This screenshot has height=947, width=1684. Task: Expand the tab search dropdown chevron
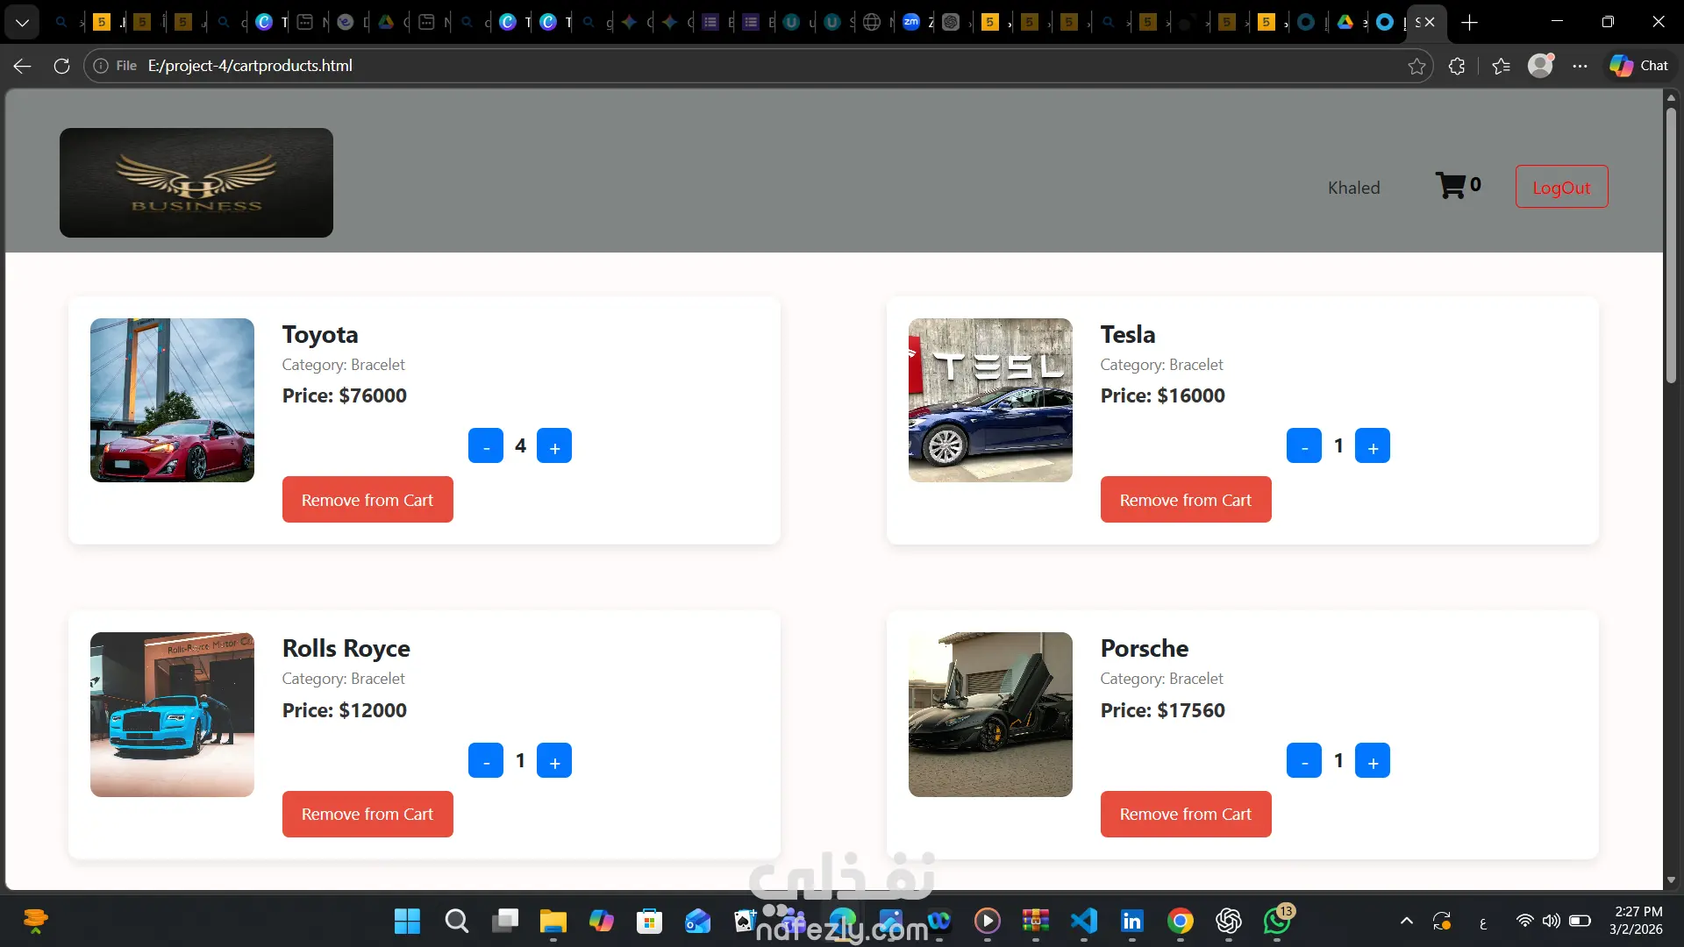tap(22, 22)
